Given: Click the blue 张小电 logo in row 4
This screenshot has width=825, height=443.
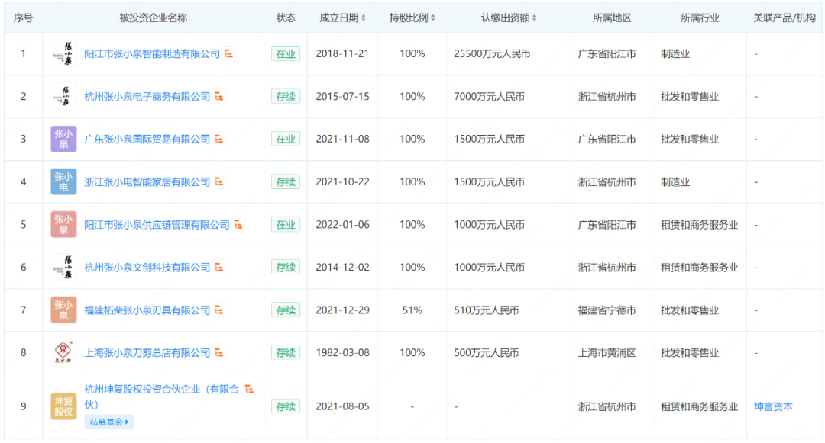Looking at the screenshot, I should click(x=63, y=181).
